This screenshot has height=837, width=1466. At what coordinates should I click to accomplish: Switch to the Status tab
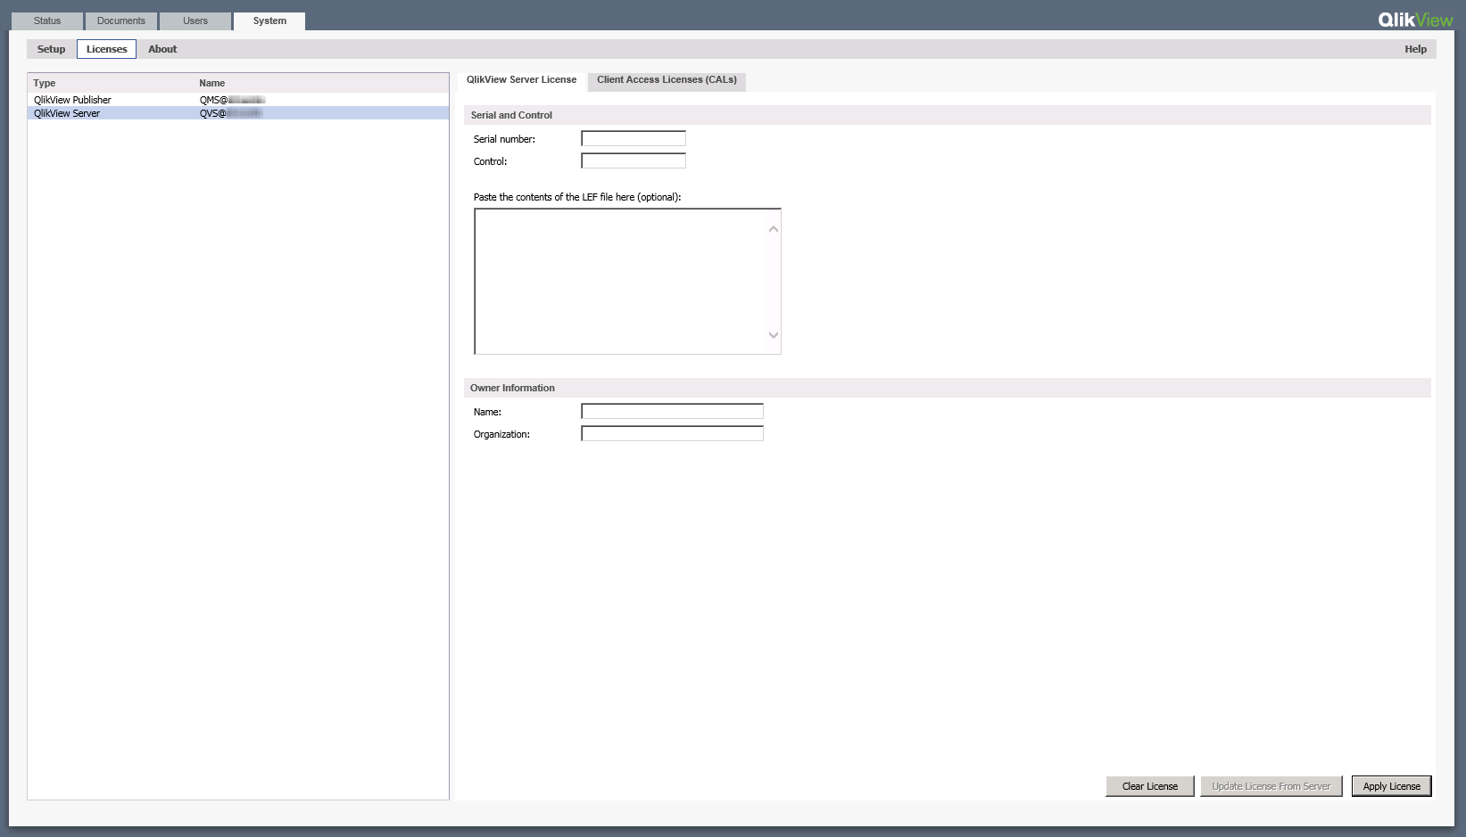(46, 21)
